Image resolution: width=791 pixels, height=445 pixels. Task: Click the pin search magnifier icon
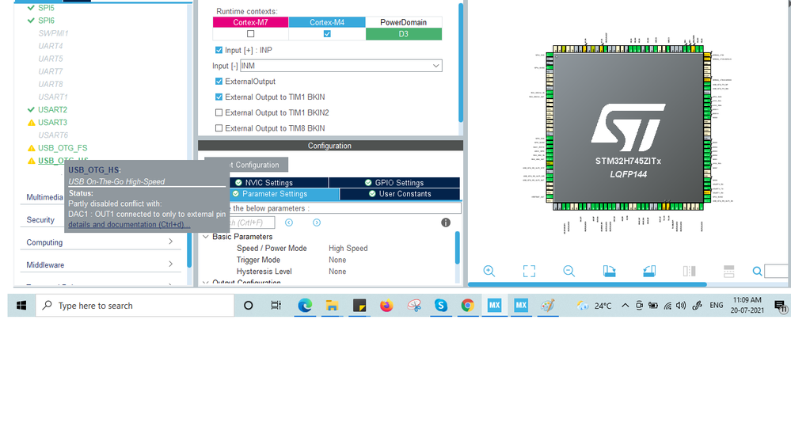757,272
